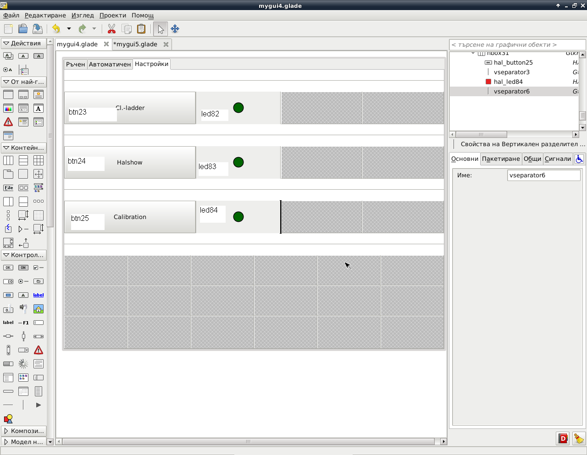The image size is (587, 455).
Task: Click the Име name field with vseparator6
Action: pyautogui.click(x=544, y=175)
